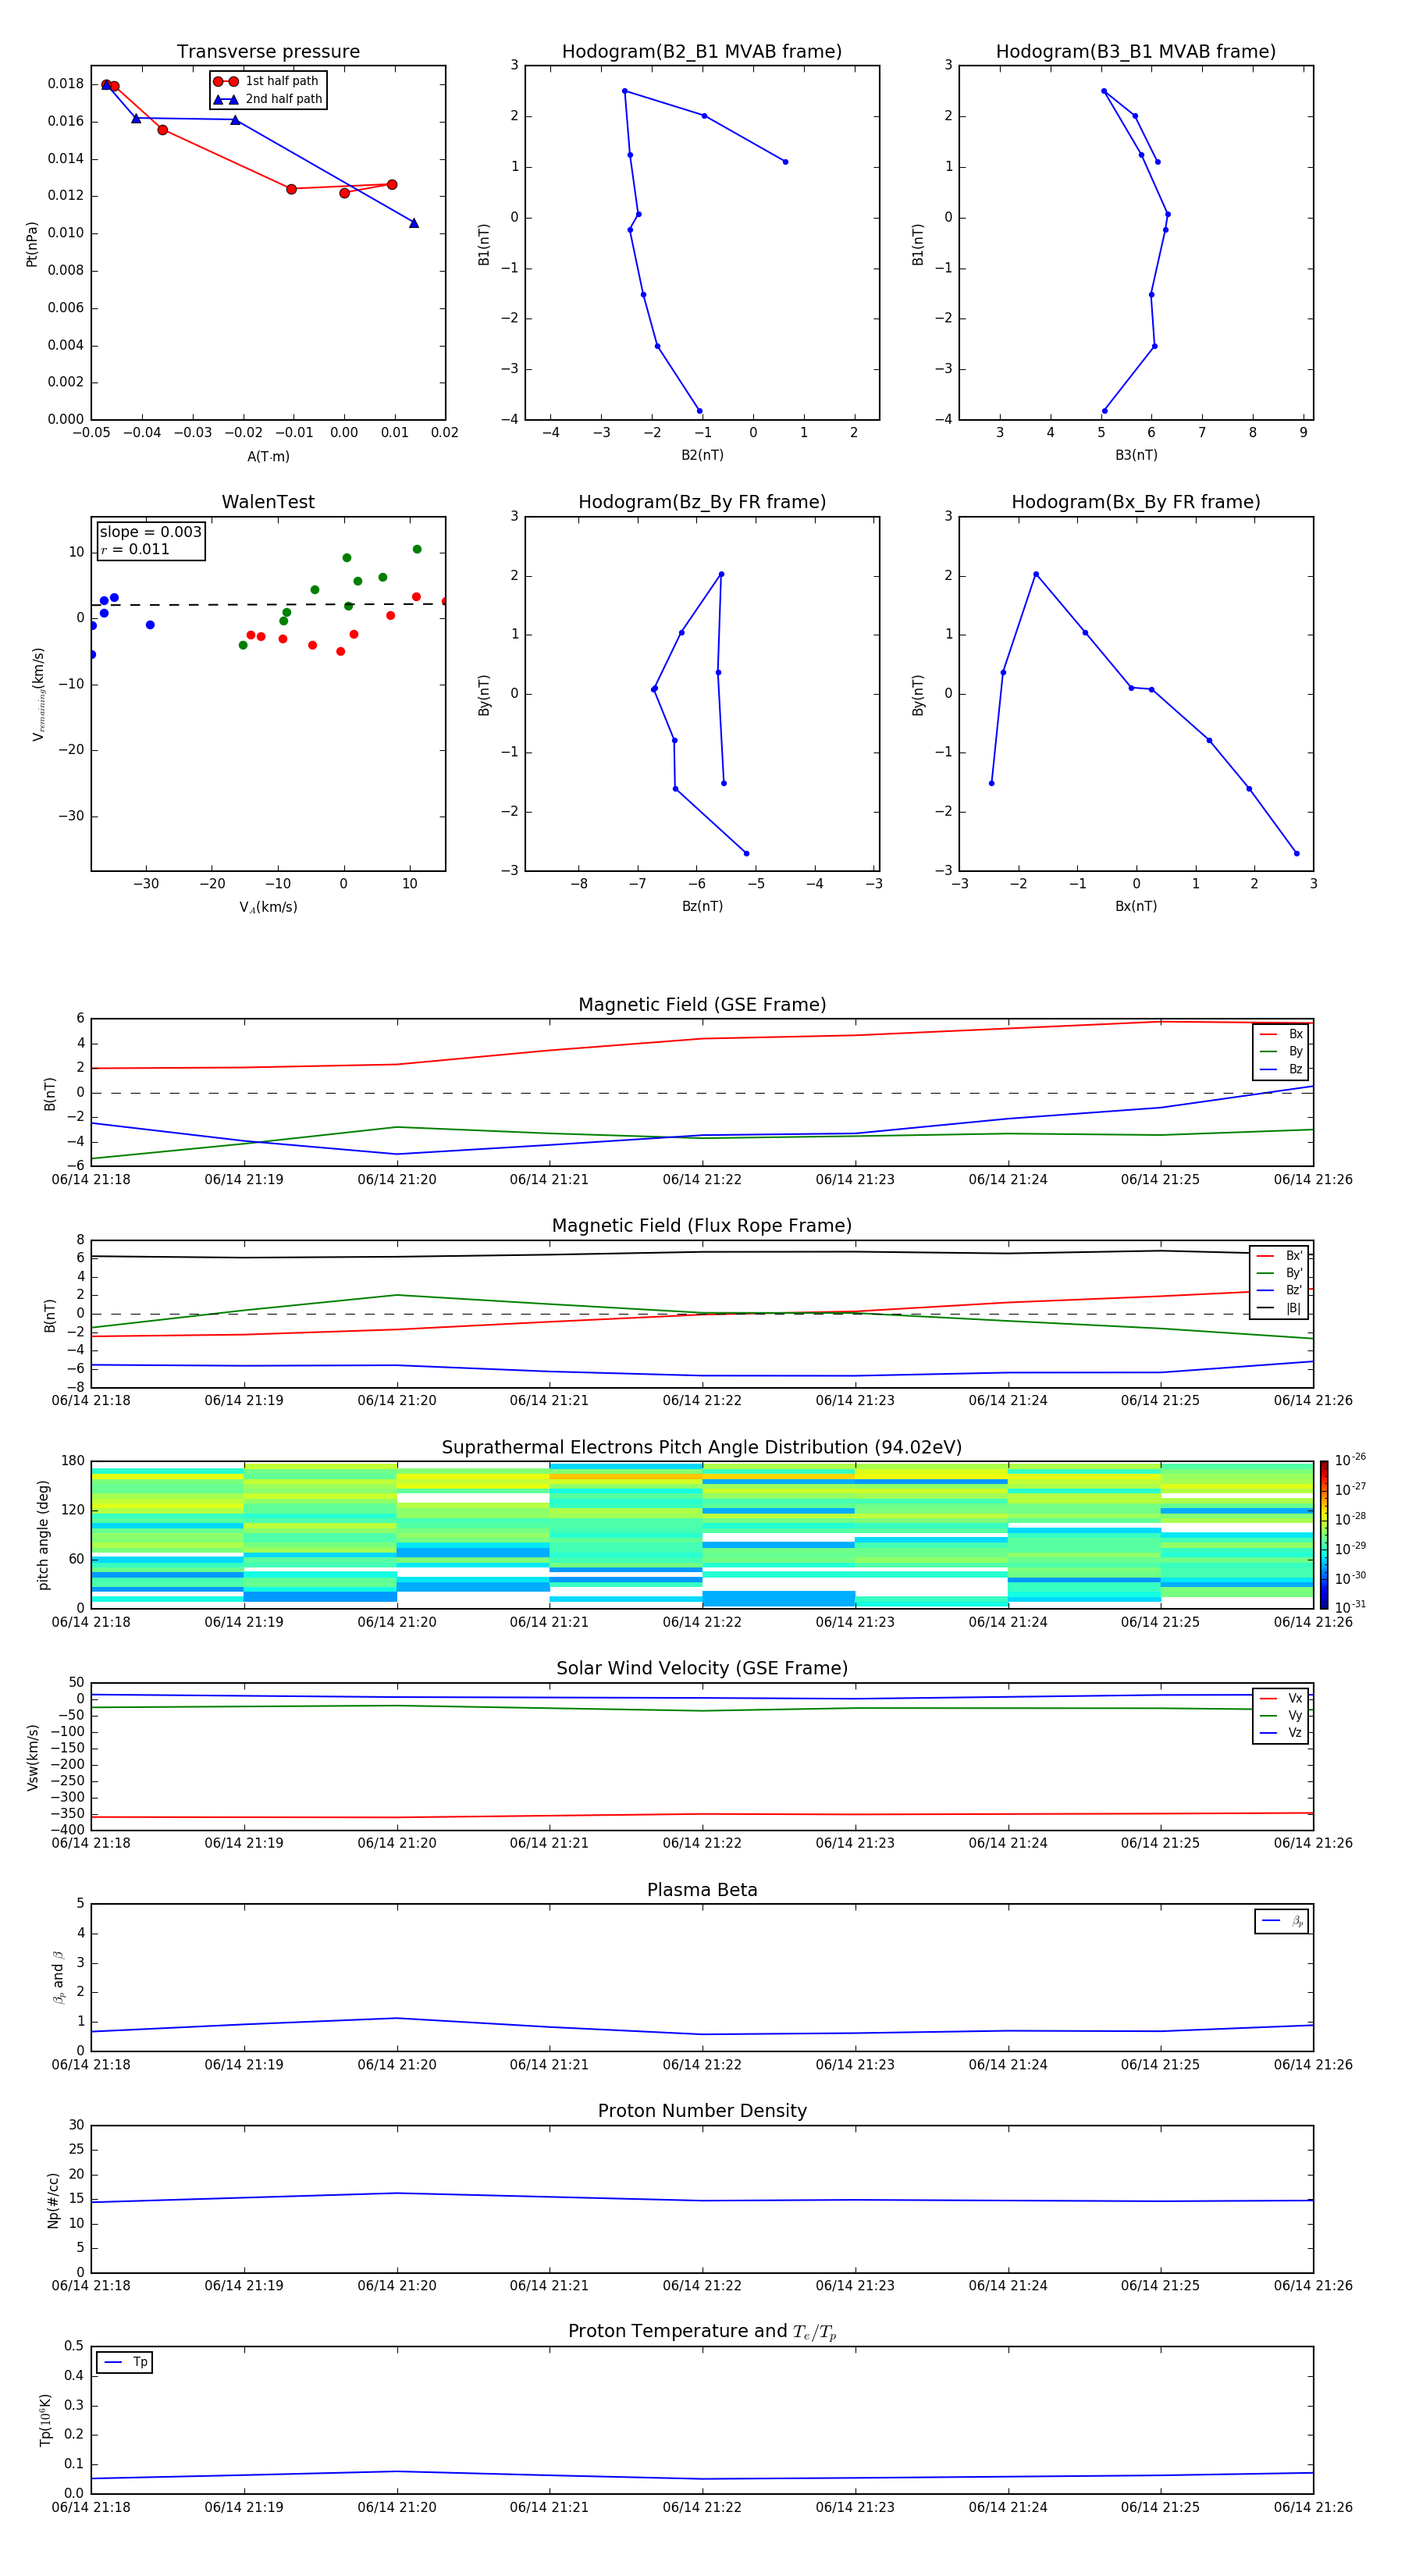
Task: Click the 'WalenTest' plot title
Action: [x=268, y=502]
